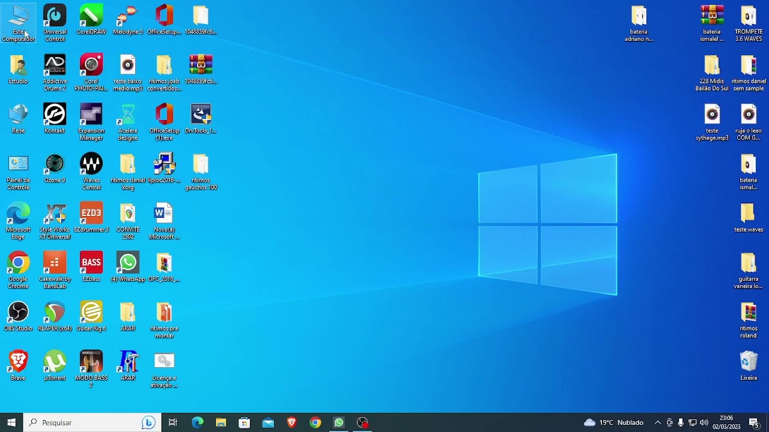Select the µTorrent desktop icon

tap(55, 367)
